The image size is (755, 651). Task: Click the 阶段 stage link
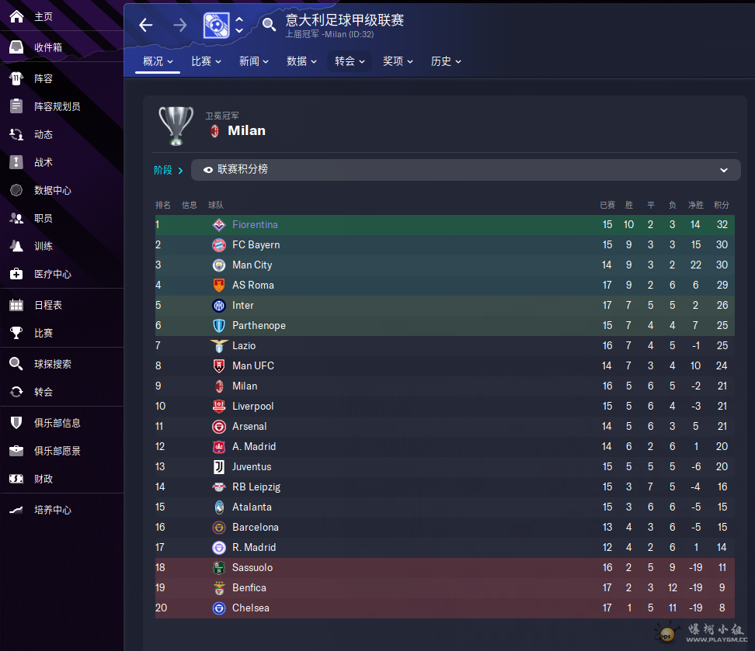169,170
